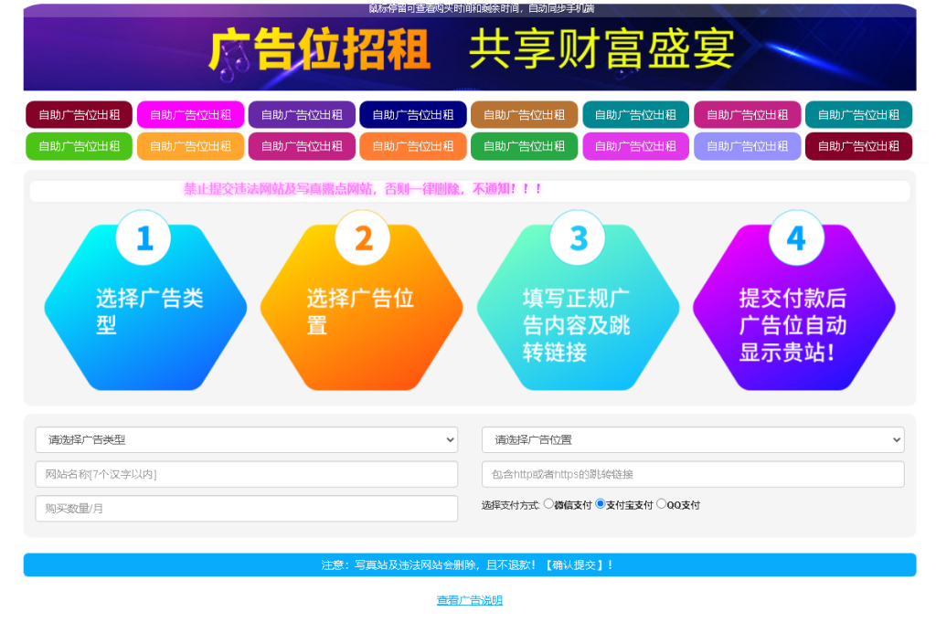This screenshot has width=936, height=622.
Task: Select the 微信支付 (WeChat Pay) radio button
Action: click(548, 503)
